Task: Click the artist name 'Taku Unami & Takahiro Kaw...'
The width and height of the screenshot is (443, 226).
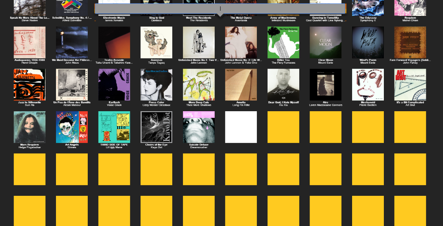Action: (x=114, y=63)
